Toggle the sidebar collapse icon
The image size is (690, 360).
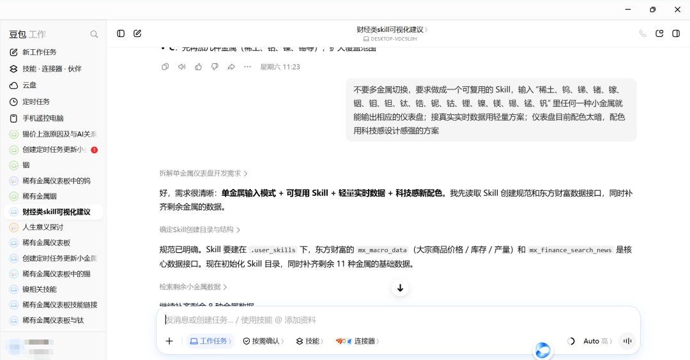121,33
